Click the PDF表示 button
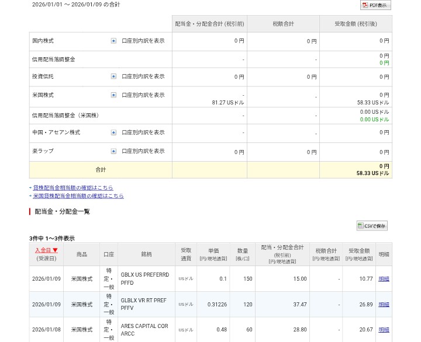 tap(375, 5)
